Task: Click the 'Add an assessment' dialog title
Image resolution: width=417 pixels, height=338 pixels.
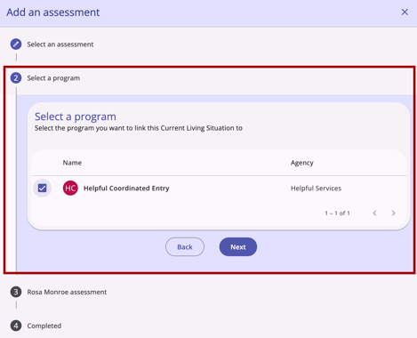Action: tap(53, 12)
